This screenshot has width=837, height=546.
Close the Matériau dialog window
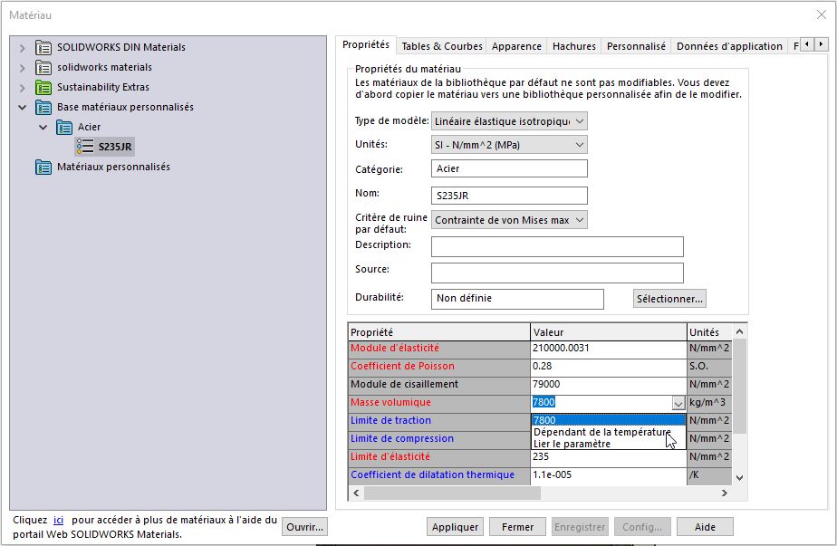[822, 15]
